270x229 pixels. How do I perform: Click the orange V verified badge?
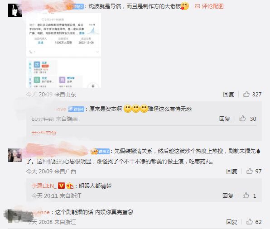(61, 186)
